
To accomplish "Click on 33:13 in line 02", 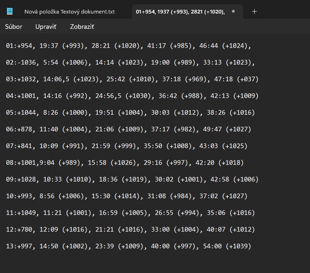I will coord(212,63).
